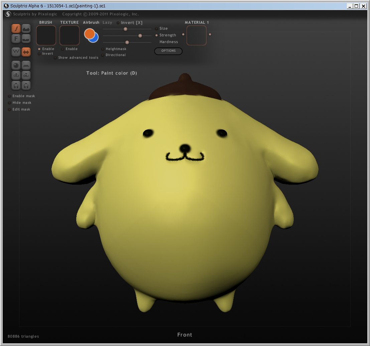
Task: Toggle the Lazy mode label
Action: 107,22
